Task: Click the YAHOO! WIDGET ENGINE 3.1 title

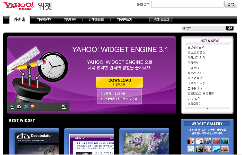Action: (120, 49)
